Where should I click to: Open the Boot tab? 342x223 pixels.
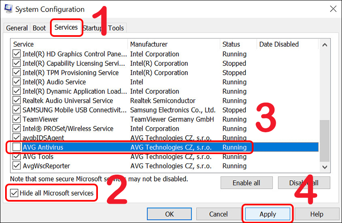(x=39, y=28)
